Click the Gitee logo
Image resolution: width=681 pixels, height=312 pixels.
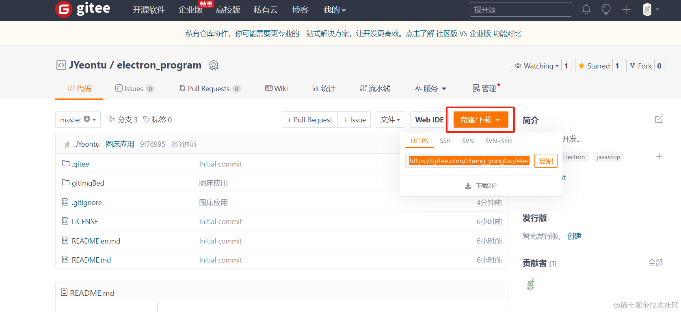(83, 9)
